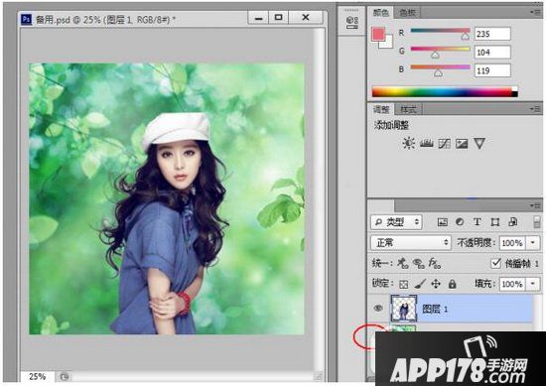
Task: Lock image pixels with brush icon
Action: point(420,284)
